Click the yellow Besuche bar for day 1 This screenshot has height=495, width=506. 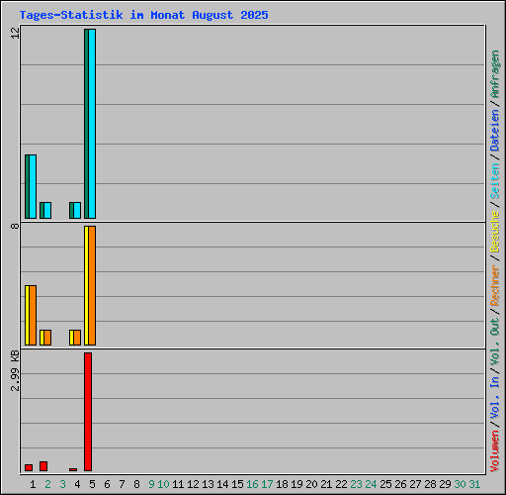27,315
